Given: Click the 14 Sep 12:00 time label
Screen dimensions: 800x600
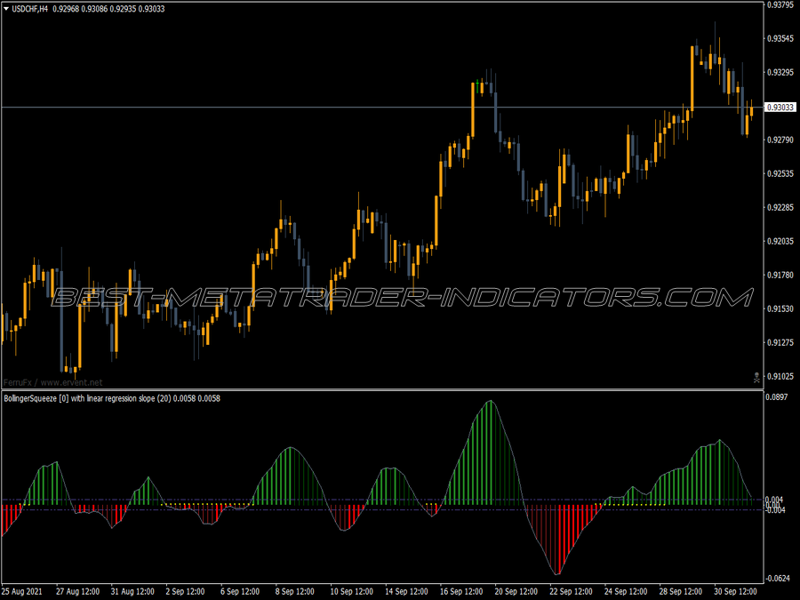Looking at the screenshot, I should tap(406, 592).
